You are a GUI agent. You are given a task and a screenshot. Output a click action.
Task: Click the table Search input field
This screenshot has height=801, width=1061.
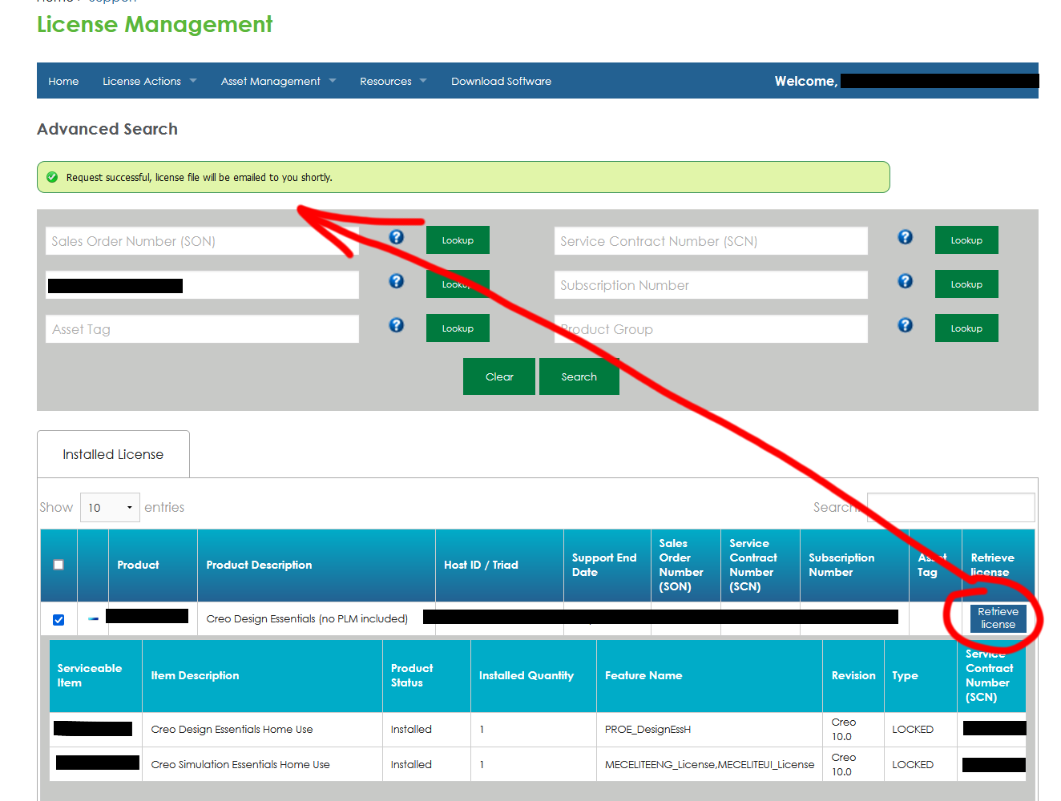(950, 507)
